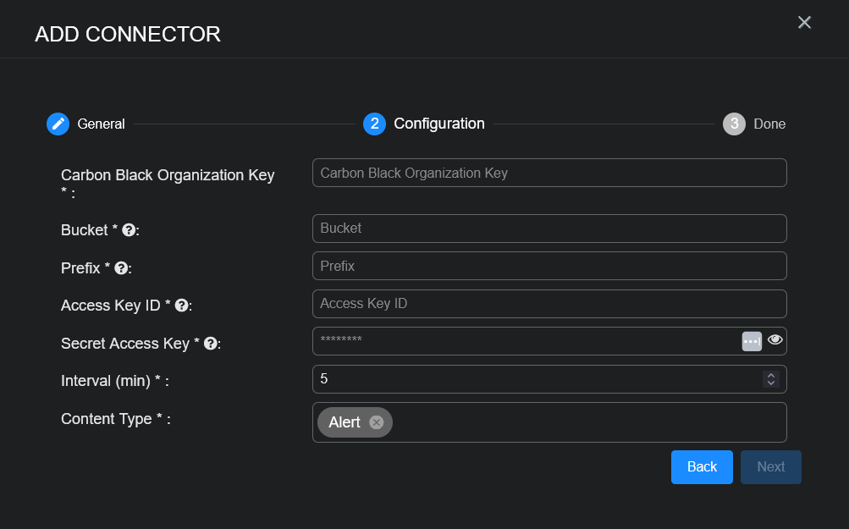Focus the Carbon Black Organization Key field

(x=549, y=173)
